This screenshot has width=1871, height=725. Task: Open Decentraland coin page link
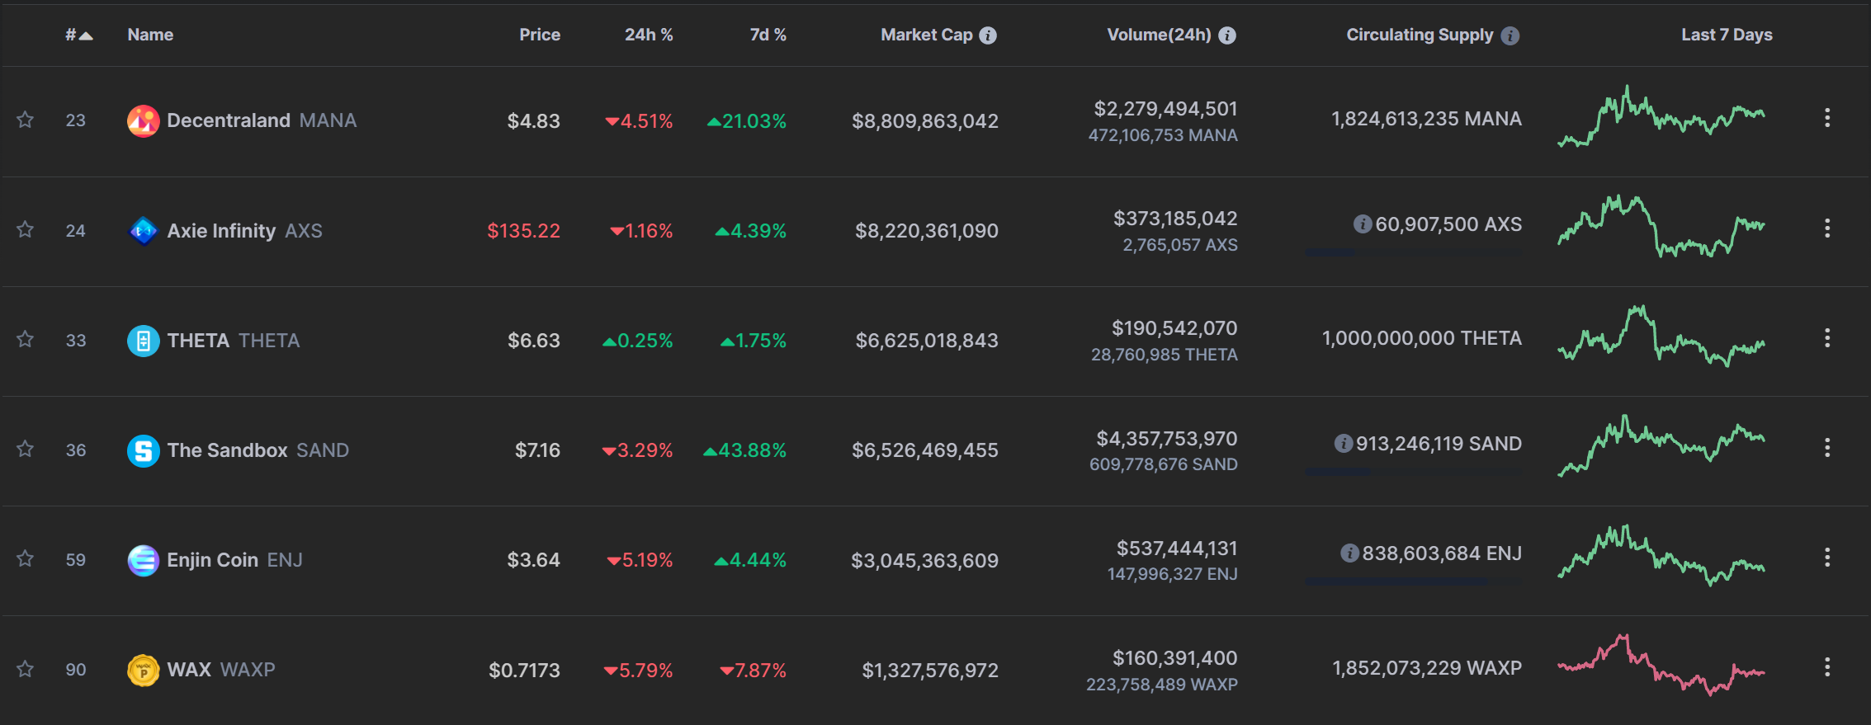click(x=262, y=120)
